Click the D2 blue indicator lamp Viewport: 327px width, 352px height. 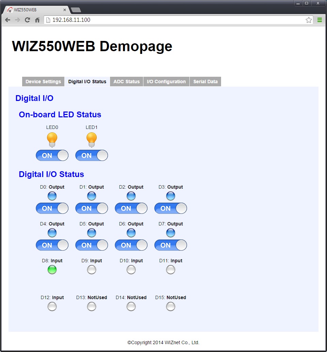click(x=131, y=196)
